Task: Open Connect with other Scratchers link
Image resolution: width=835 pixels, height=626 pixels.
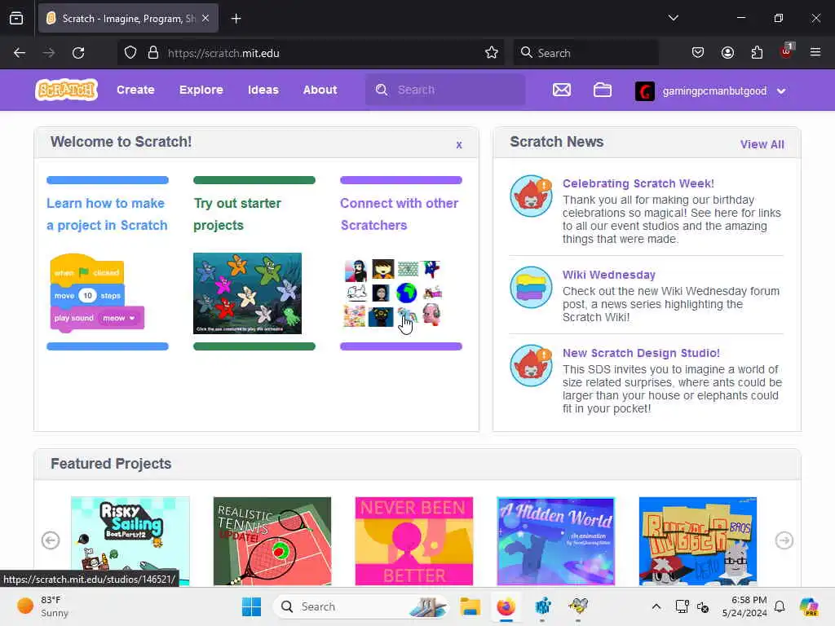Action: [400, 214]
